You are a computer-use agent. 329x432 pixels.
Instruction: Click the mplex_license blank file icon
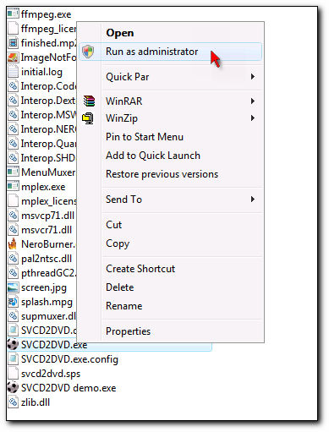click(x=13, y=200)
